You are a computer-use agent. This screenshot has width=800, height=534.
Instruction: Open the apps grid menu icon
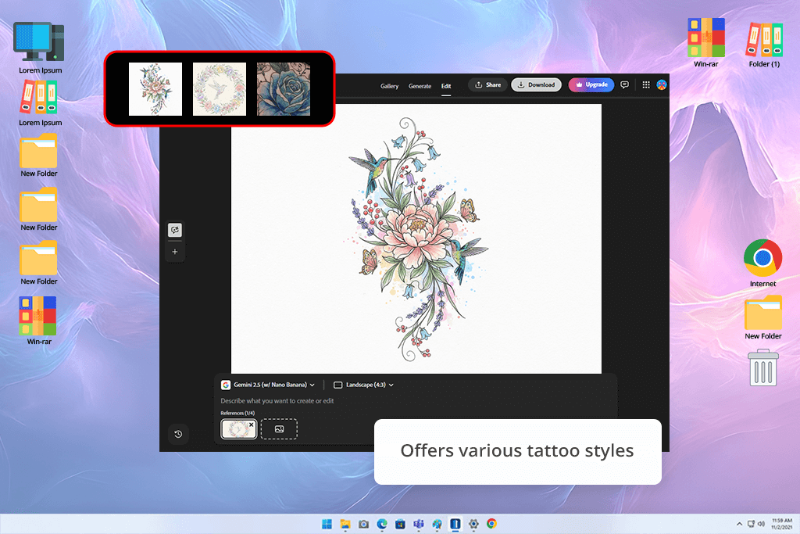646,84
